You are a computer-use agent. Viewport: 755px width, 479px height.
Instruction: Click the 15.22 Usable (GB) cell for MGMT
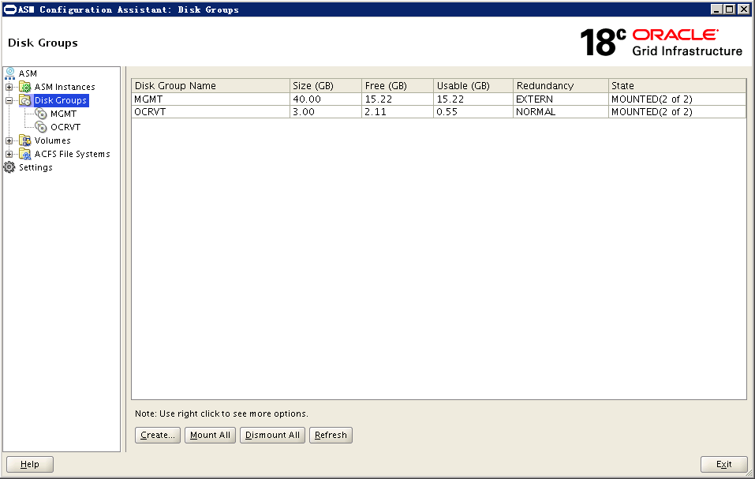(x=473, y=99)
